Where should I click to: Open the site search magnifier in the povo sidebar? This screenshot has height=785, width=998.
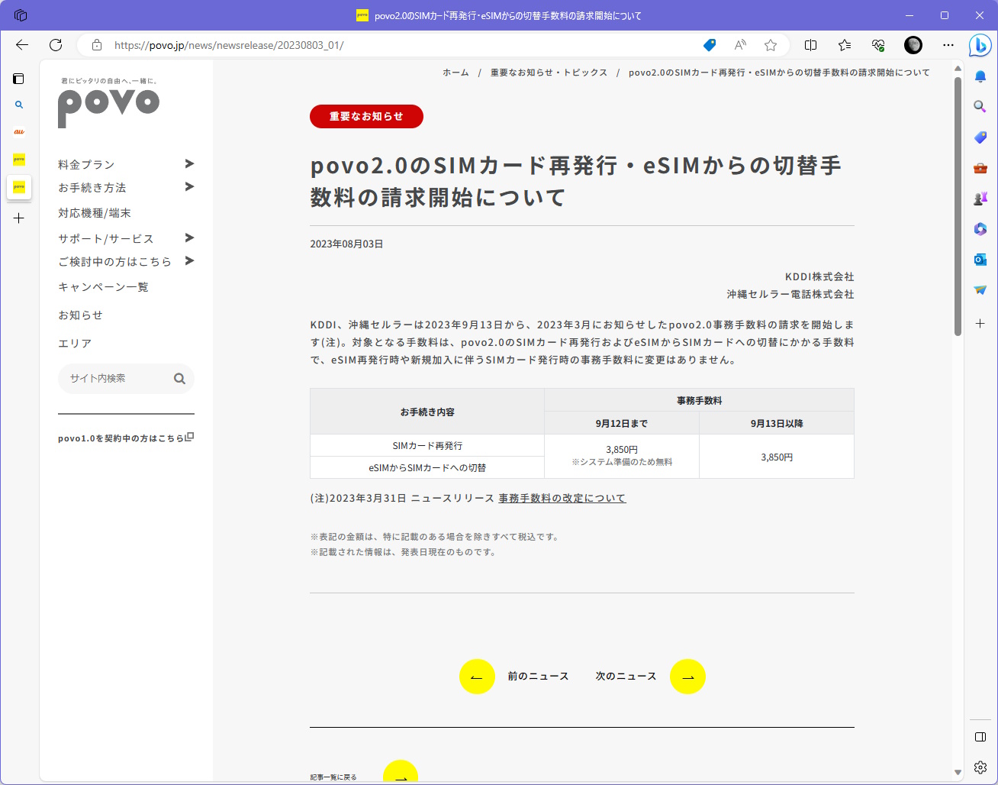pyautogui.click(x=179, y=378)
